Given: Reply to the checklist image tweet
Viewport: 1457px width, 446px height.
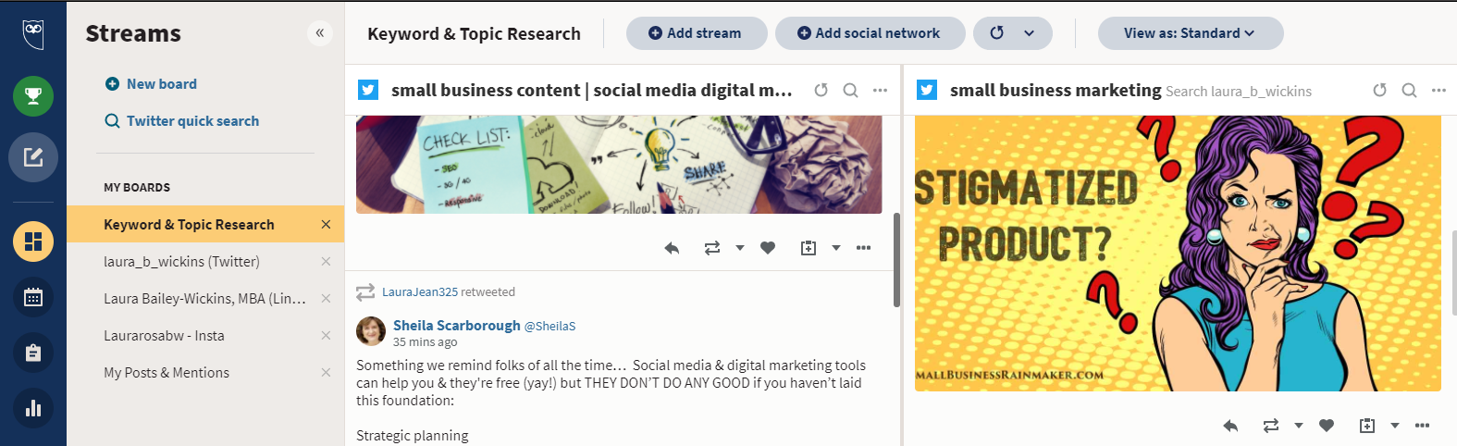Looking at the screenshot, I should tap(672, 248).
